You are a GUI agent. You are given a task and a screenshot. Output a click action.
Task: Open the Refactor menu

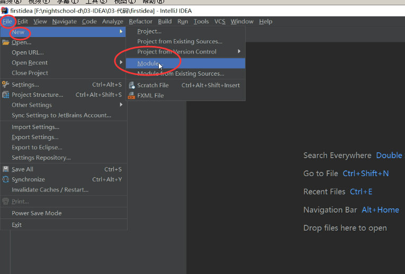pos(141,21)
